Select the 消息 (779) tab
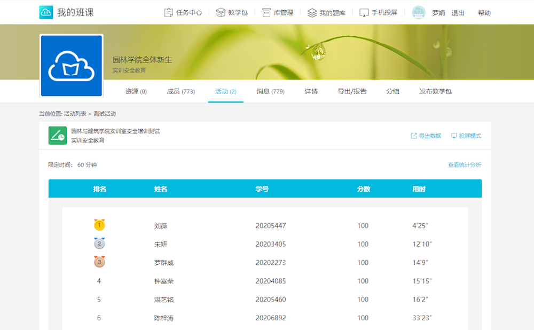The height and width of the screenshot is (330, 534). pos(270,91)
